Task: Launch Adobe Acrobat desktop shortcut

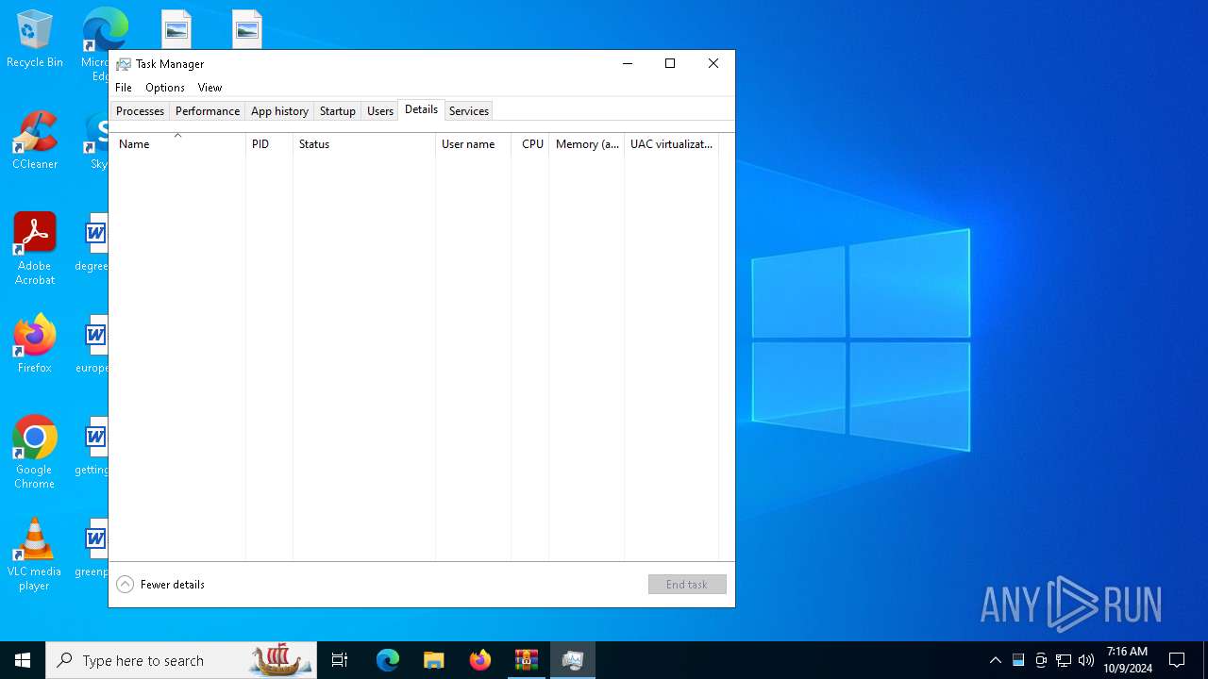Action: (x=35, y=249)
